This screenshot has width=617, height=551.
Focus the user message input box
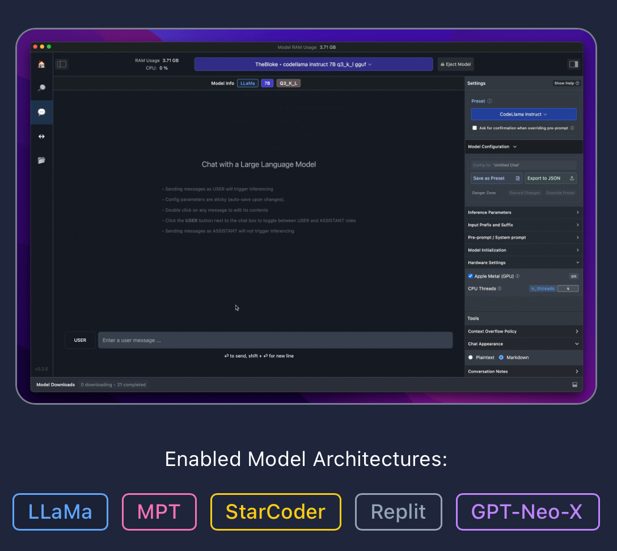tap(275, 340)
